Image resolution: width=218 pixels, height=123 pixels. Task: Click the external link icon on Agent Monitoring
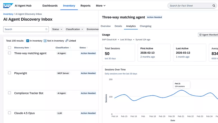[200, 35]
